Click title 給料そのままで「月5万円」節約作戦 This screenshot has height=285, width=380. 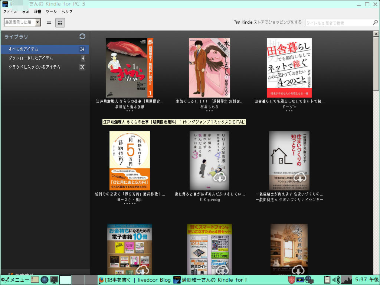pos(130,194)
